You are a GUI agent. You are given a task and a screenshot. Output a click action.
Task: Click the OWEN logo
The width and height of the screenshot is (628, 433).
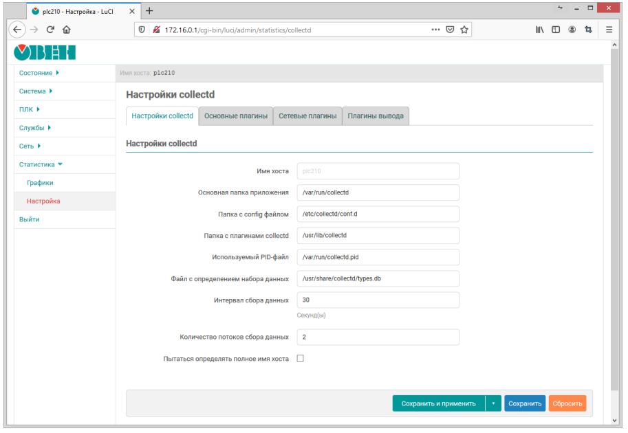(x=45, y=53)
